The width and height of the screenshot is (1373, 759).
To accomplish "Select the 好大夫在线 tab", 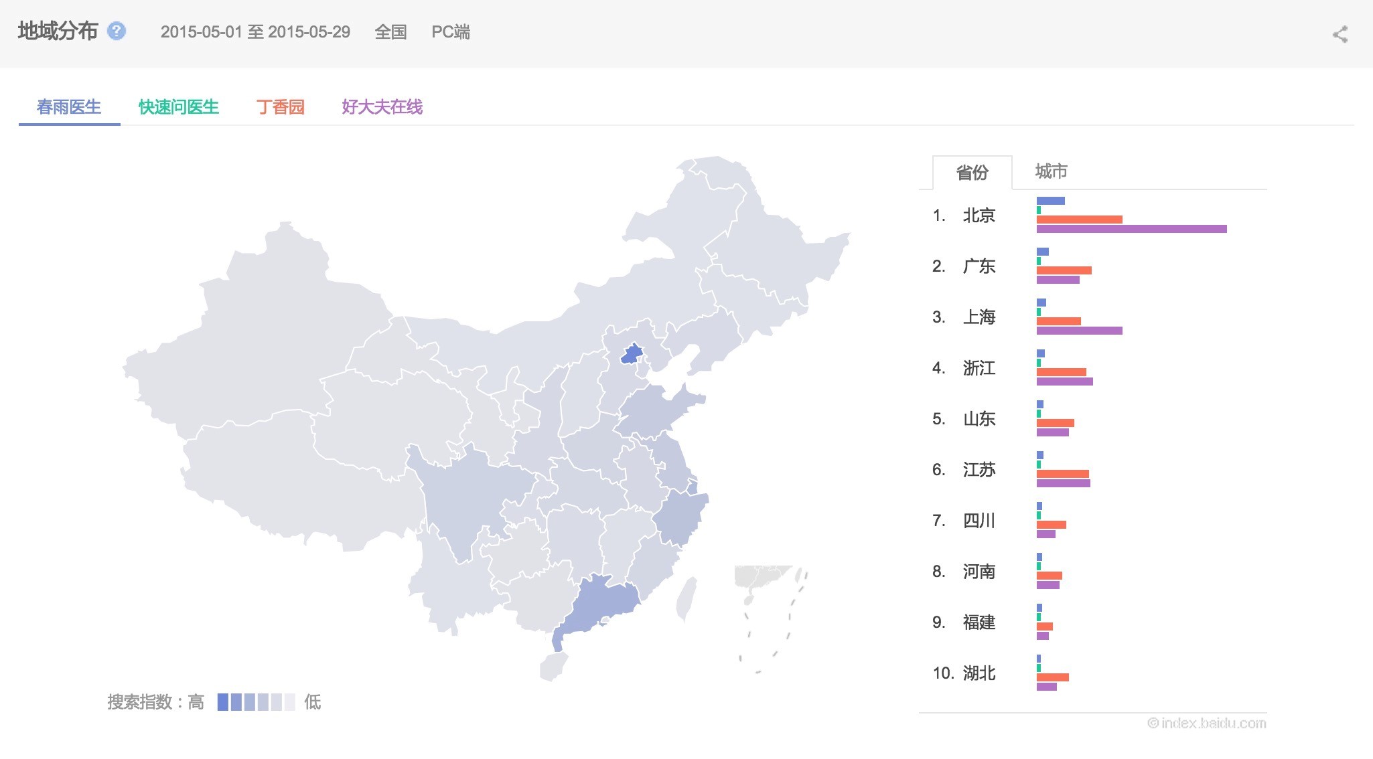I will pyautogui.click(x=382, y=107).
